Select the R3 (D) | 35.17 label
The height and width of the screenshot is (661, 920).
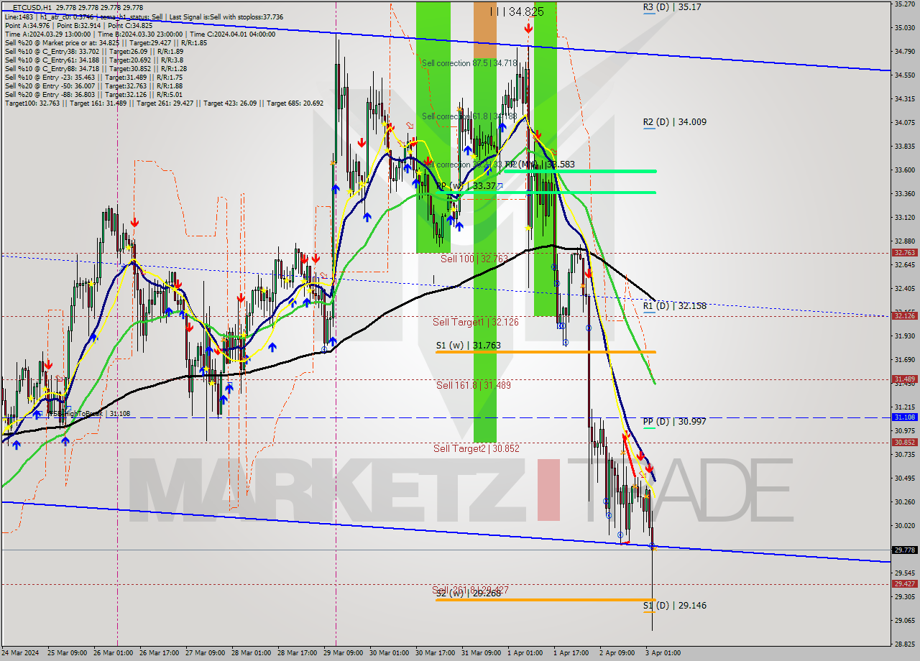672,6
